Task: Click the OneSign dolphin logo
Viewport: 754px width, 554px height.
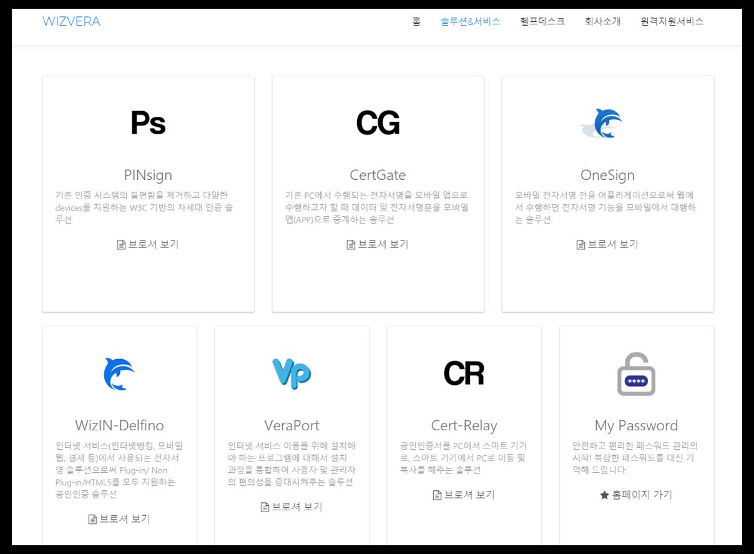Action: (x=601, y=123)
